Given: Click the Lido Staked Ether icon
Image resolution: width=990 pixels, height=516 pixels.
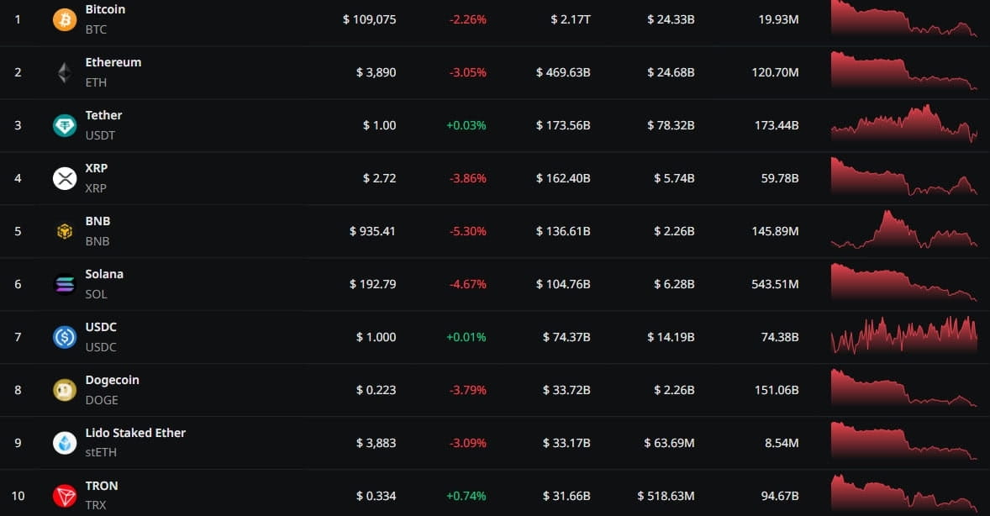Looking at the screenshot, I should coord(65,443).
